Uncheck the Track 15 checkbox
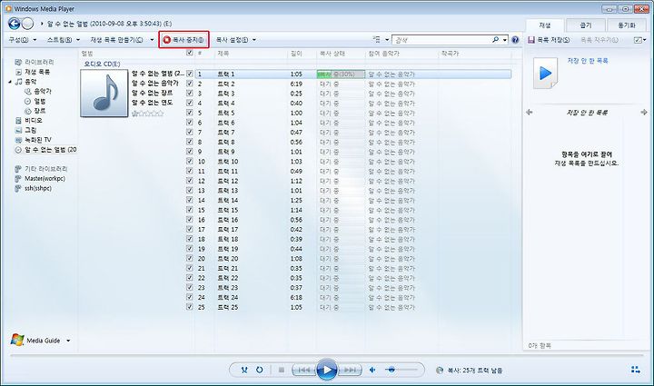This screenshot has height=386, width=654. click(x=190, y=210)
